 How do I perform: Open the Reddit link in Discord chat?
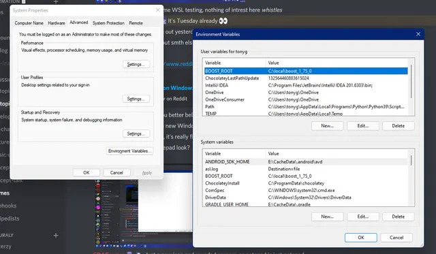[x=178, y=64]
